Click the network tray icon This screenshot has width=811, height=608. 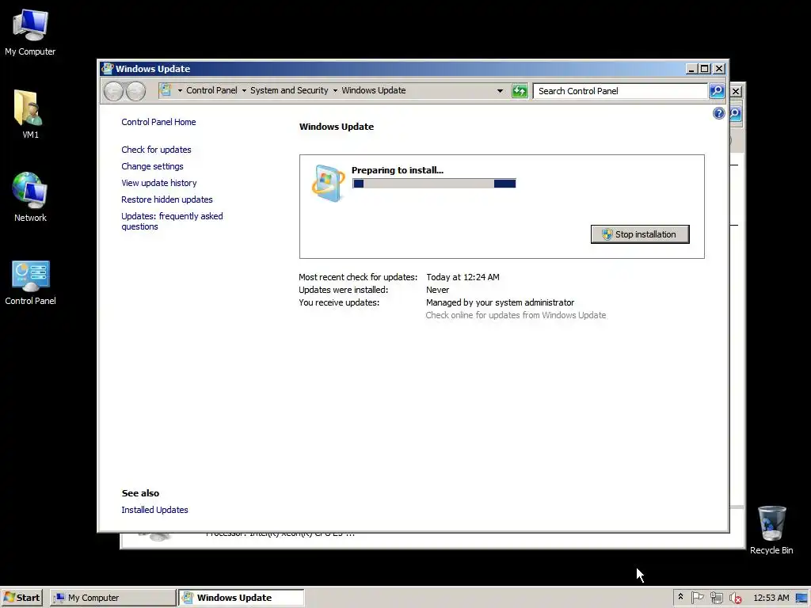pyautogui.click(x=716, y=598)
